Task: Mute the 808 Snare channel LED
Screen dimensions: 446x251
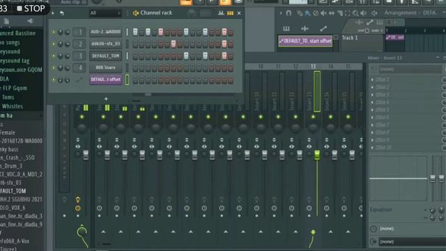Action: (x=53, y=68)
